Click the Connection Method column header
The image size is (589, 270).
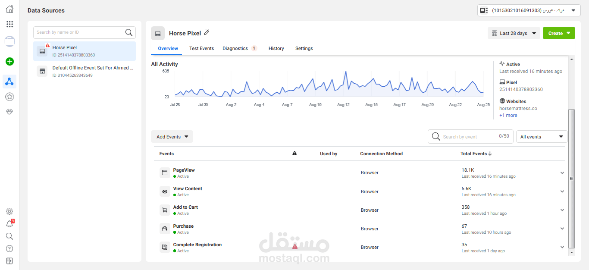[382, 154]
